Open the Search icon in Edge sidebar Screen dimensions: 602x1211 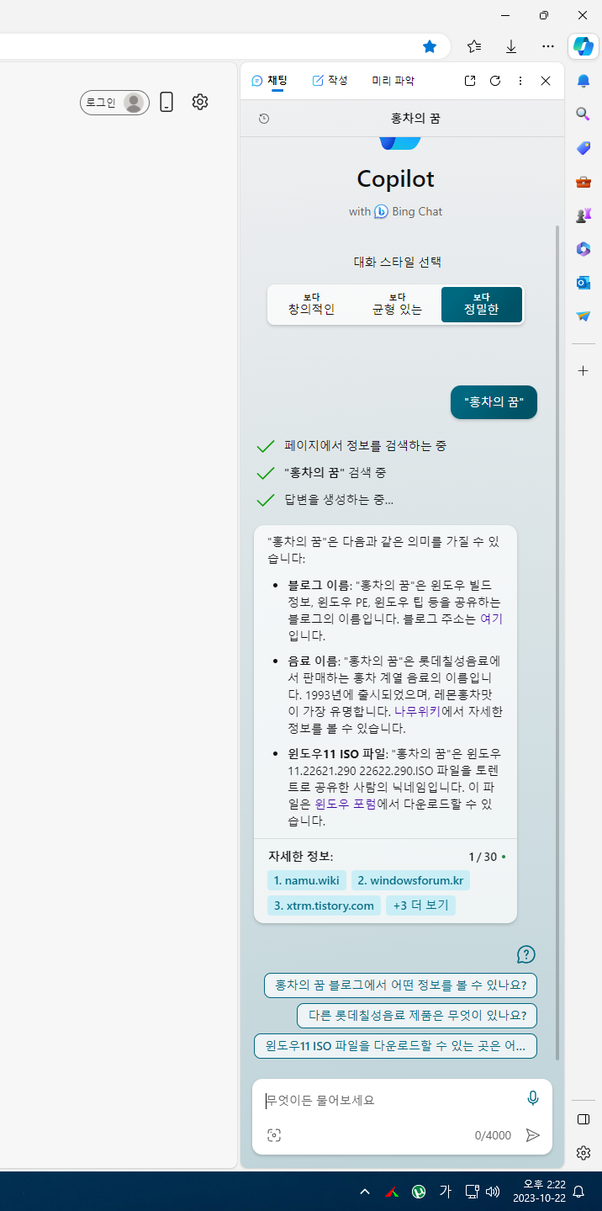coord(584,114)
